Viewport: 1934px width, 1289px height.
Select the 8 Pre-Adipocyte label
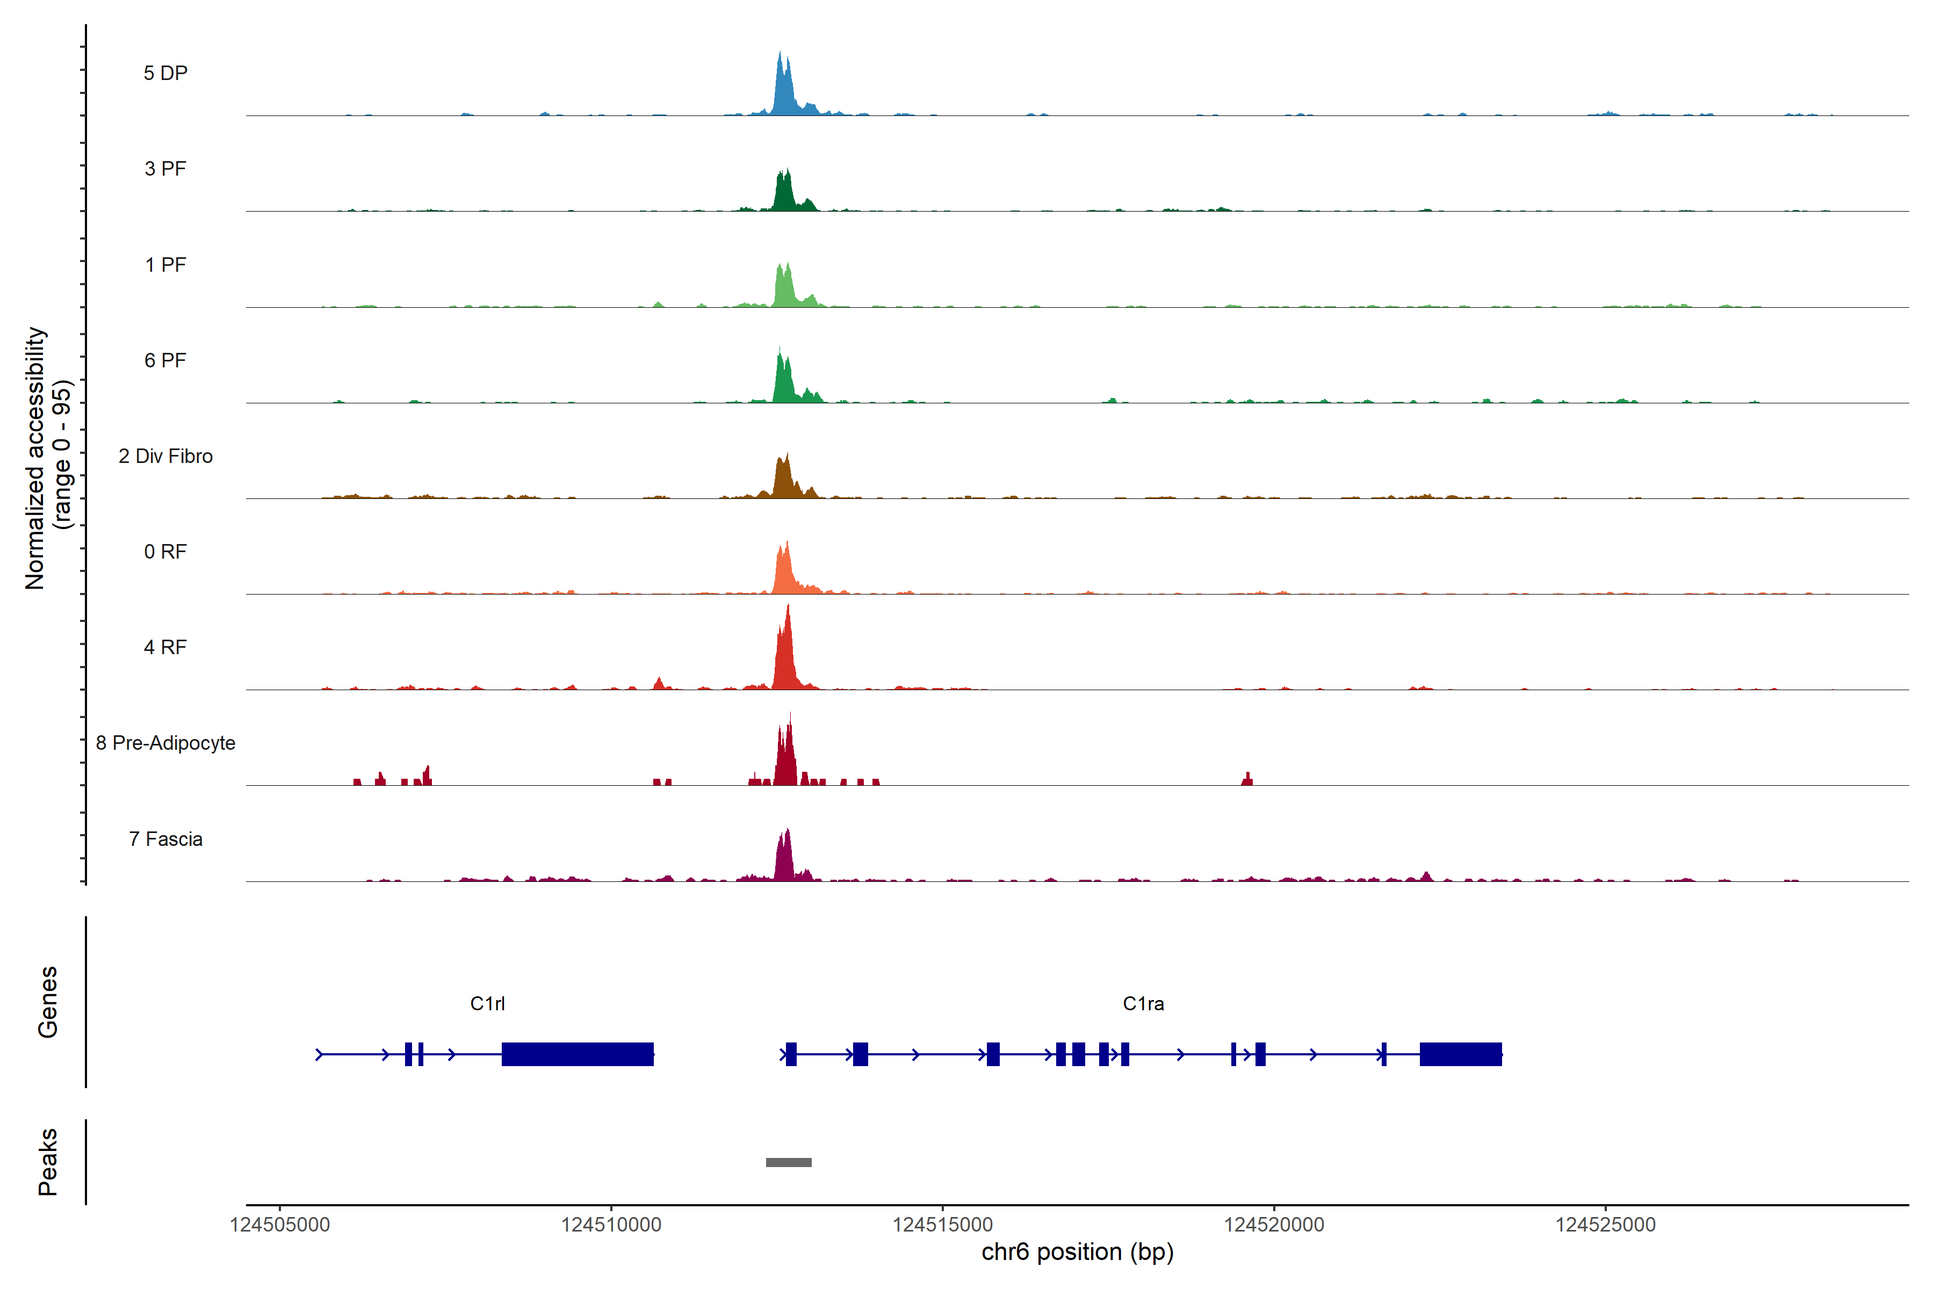click(x=165, y=743)
